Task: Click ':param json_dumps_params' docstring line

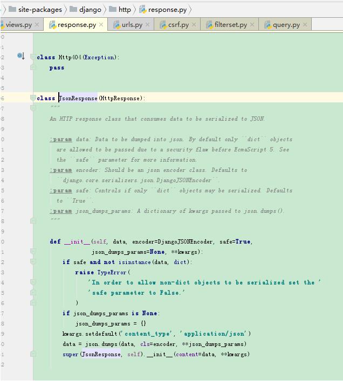Action: pyautogui.click(x=167, y=211)
